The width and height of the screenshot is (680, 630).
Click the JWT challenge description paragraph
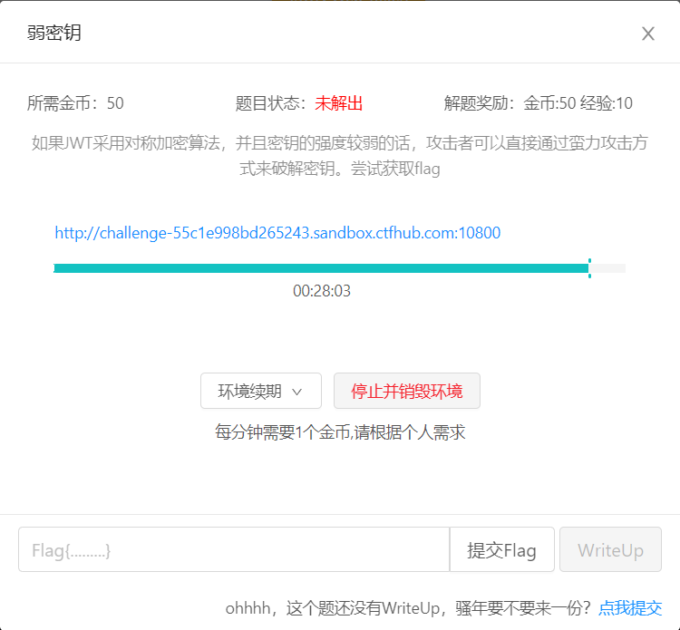click(340, 156)
